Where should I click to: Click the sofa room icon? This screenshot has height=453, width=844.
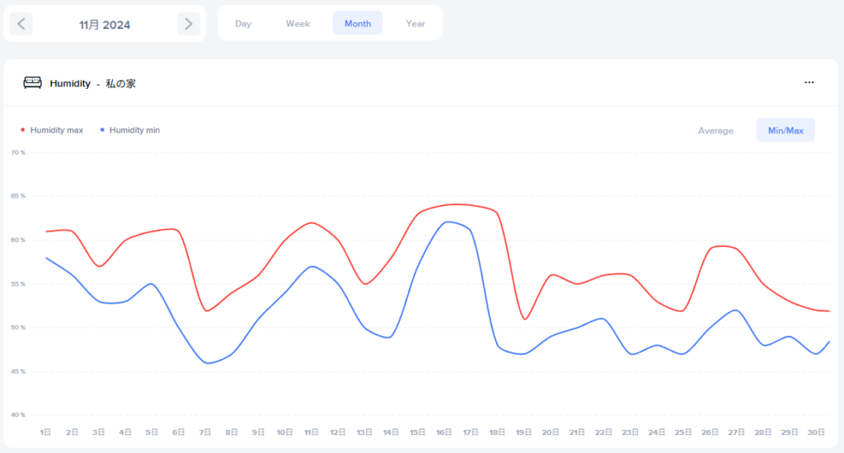pyautogui.click(x=32, y=82)
